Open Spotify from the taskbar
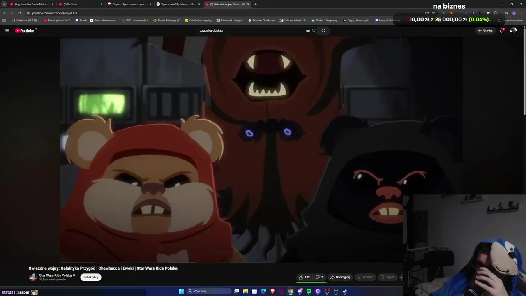This screenshot has height=296, width=526. [x=309, y=291]
